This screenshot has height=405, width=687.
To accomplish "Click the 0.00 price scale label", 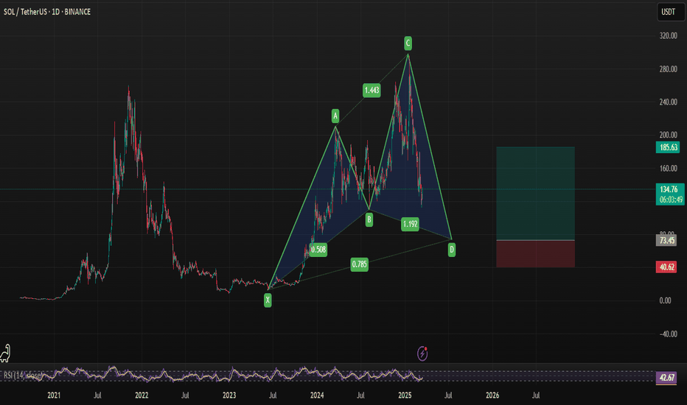I will pyautogui.click(x=665, y=300).
